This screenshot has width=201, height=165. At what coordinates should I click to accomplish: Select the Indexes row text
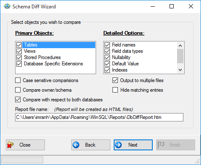(120, 70)
